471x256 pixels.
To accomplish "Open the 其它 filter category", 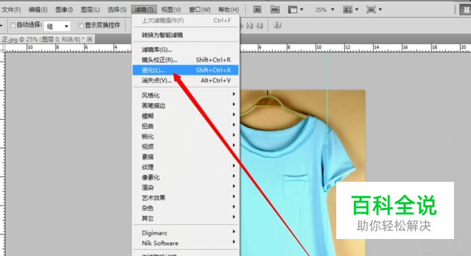I will coord(185,218).
